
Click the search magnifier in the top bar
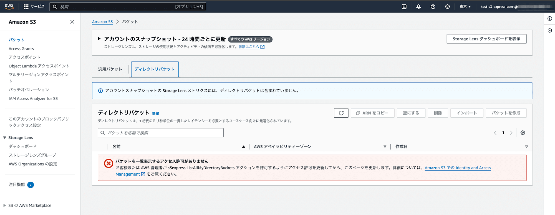[55, 7]
